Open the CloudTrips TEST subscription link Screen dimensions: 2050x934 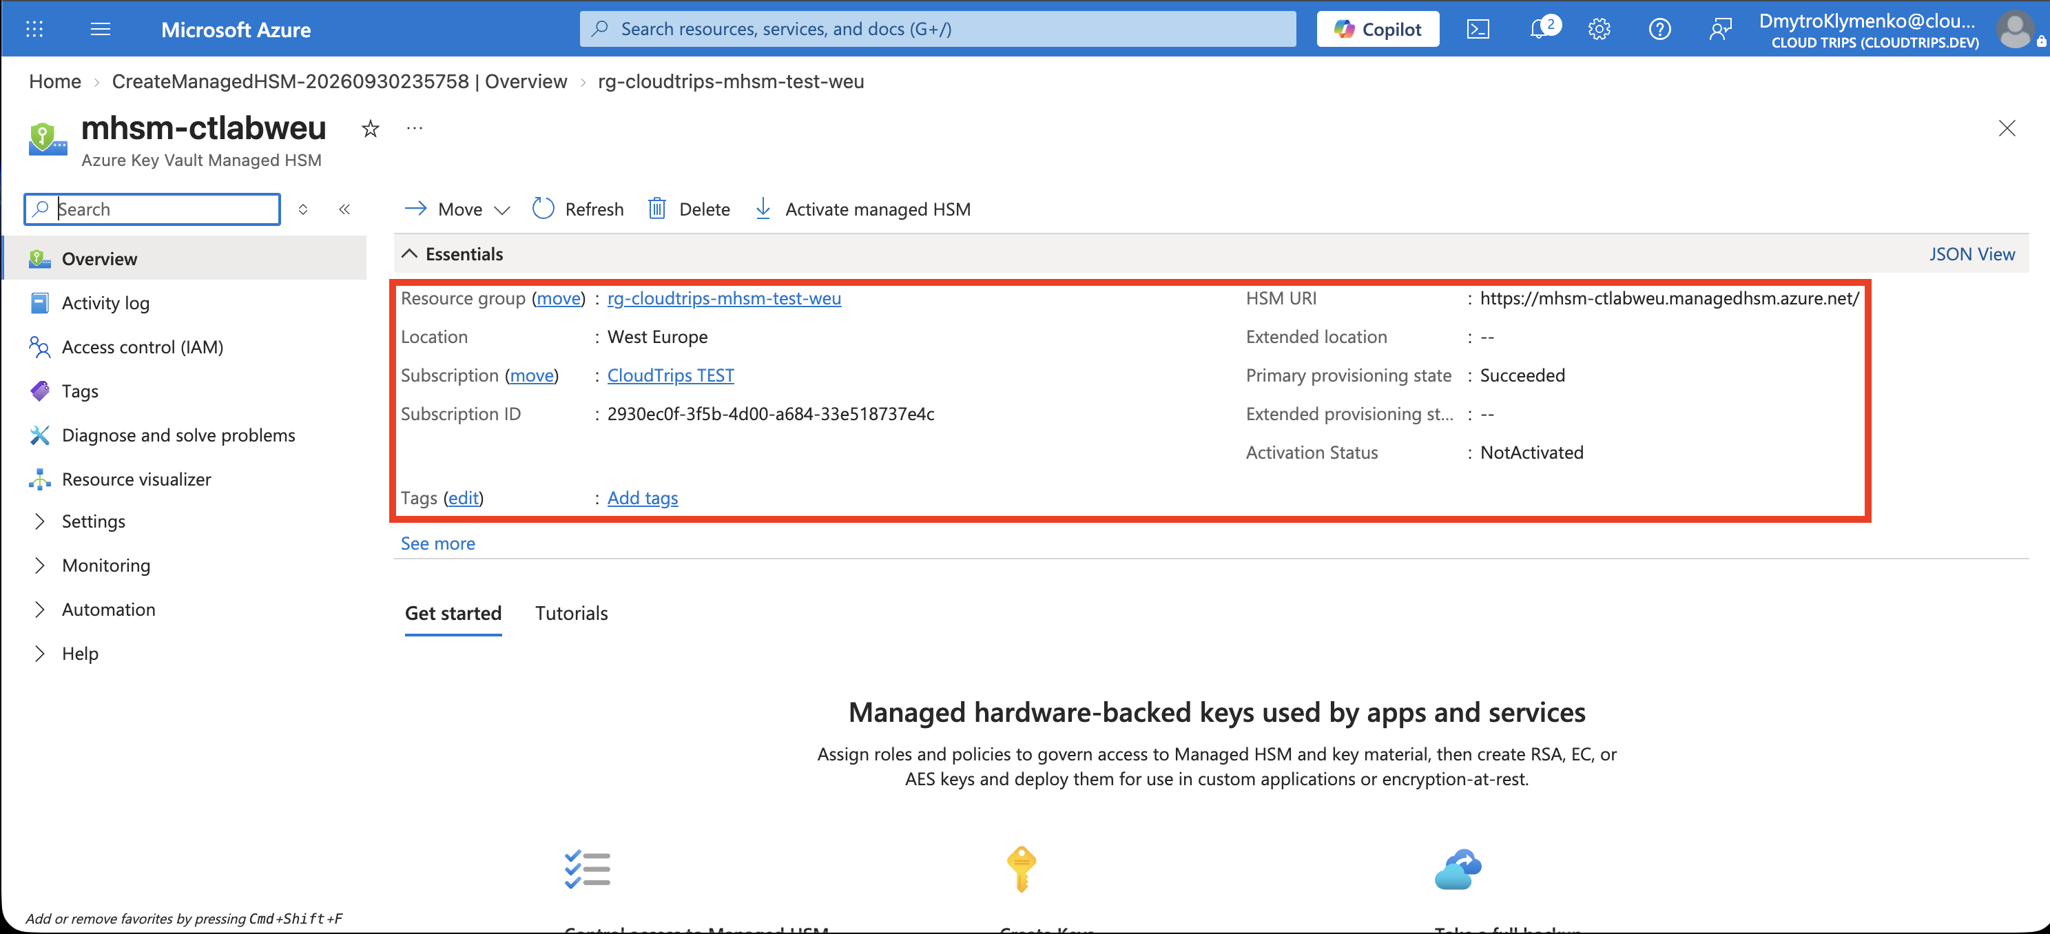(671, 375)
